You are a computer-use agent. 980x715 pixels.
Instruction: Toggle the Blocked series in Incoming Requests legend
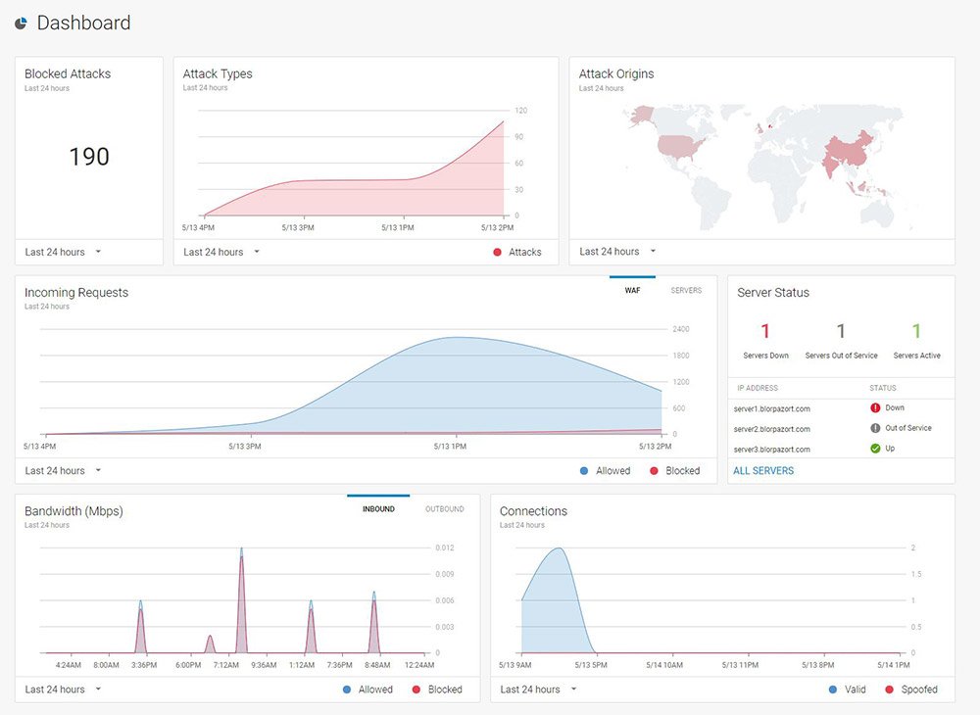674,471
